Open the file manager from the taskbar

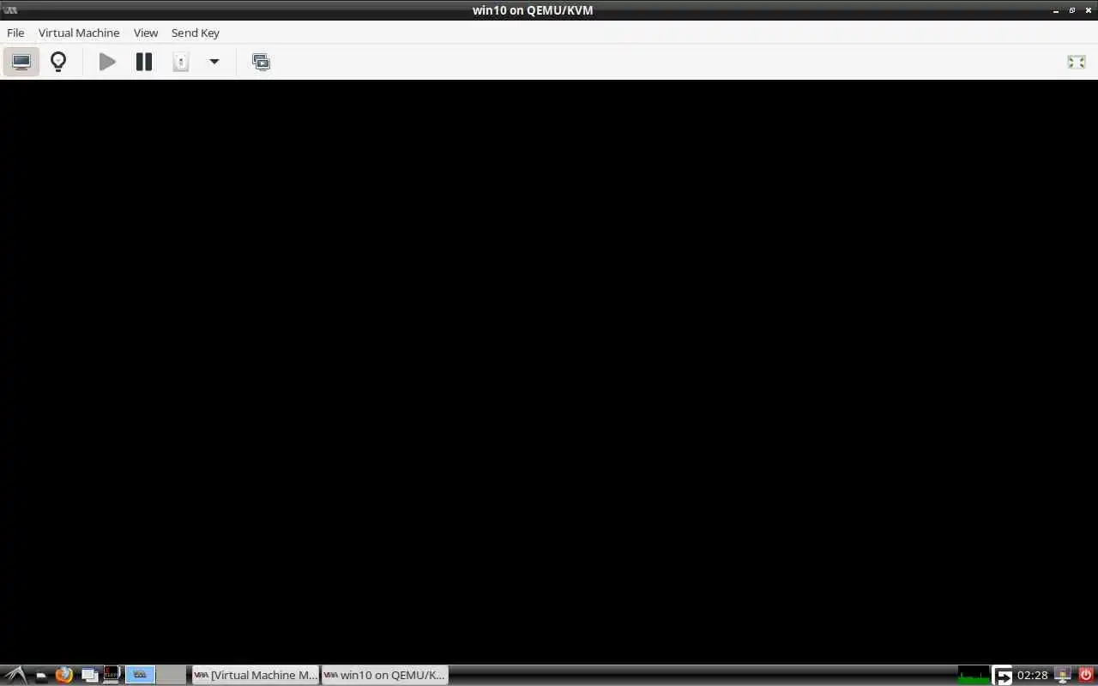point(41,676)
